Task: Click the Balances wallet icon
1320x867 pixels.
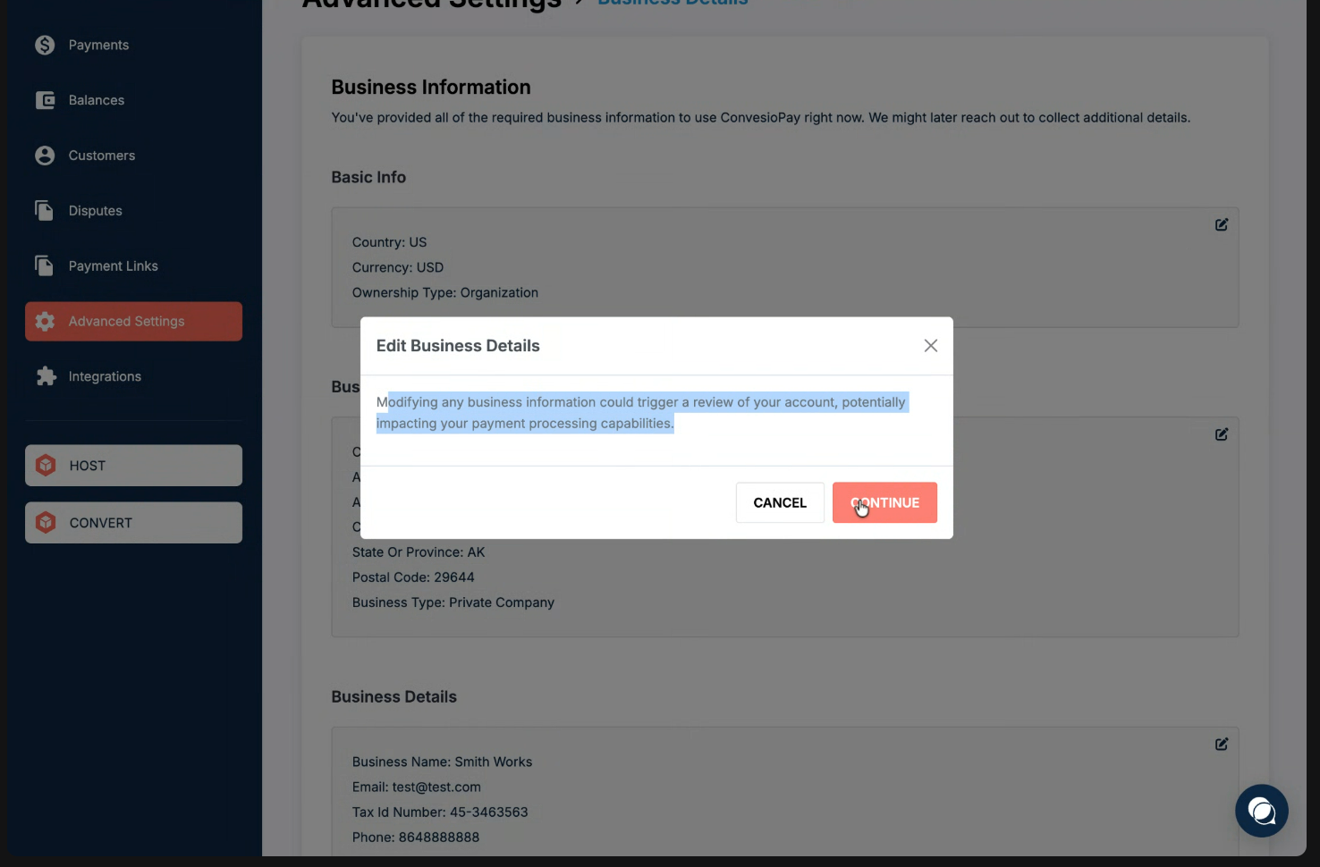Action: pos(45,100)
